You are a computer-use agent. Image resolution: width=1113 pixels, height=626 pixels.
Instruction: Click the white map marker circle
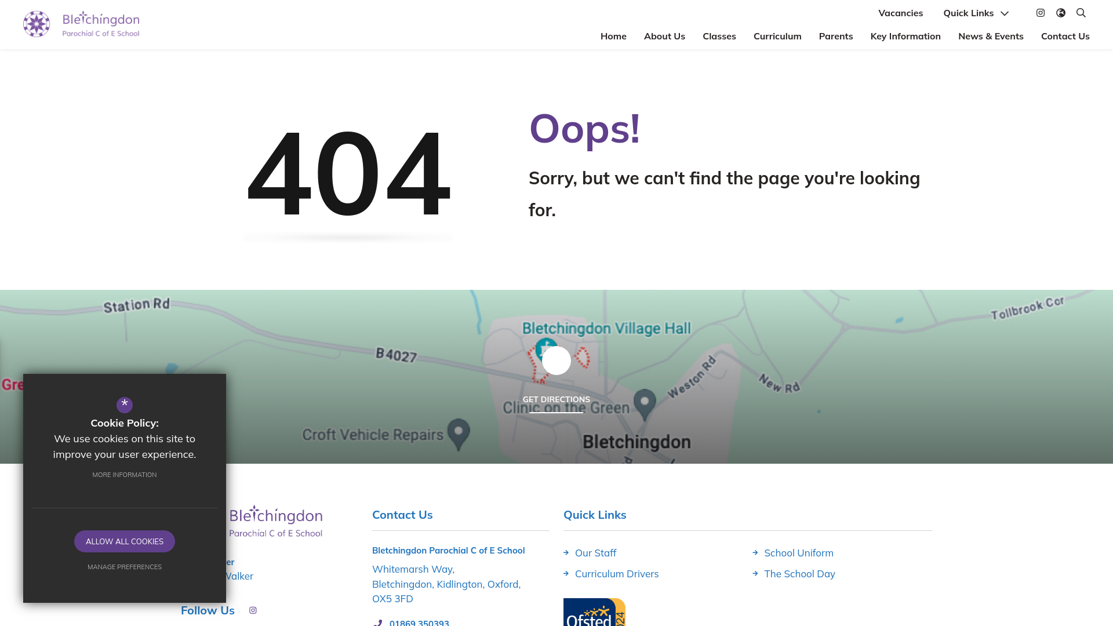(x=556, y=361)
